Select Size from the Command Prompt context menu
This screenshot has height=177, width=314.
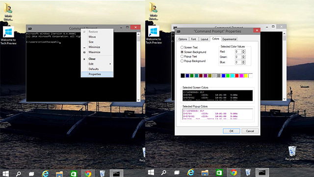pyautogui.click(x=97, y=42)
